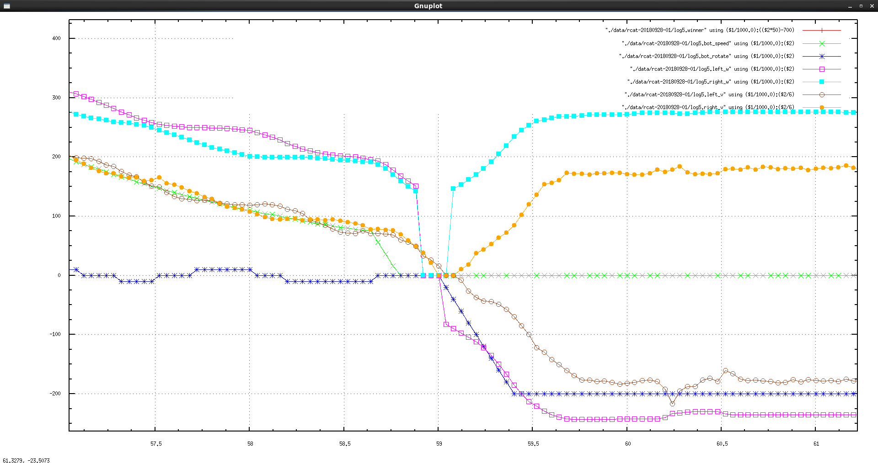
Task: Click the y-axis label -200
Action: [55, 394]
